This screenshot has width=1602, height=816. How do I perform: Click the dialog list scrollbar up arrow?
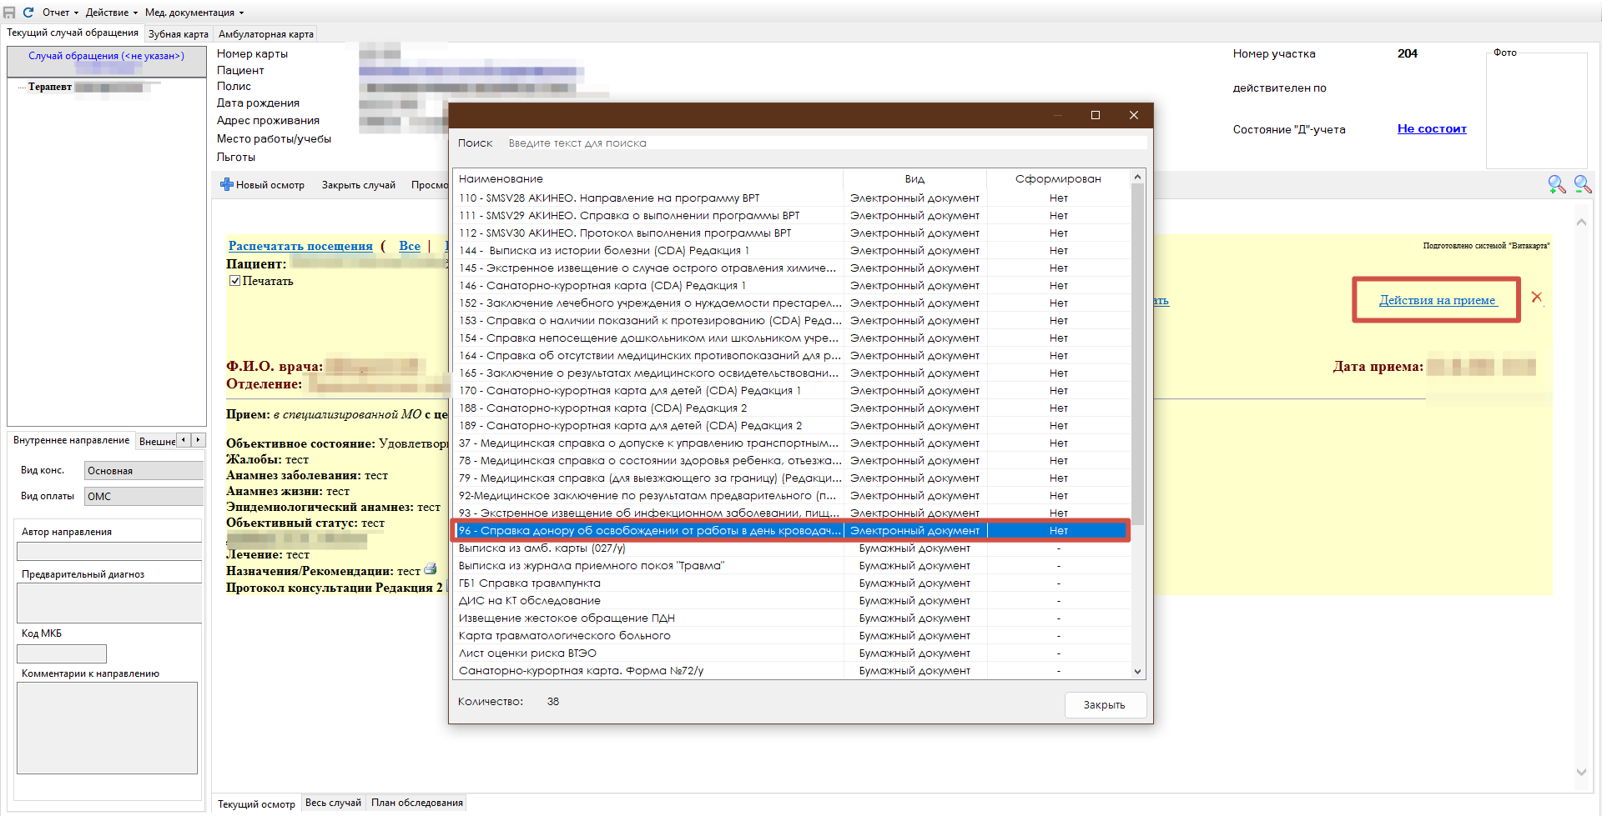pyautogui.click(x=1137, y=177)
